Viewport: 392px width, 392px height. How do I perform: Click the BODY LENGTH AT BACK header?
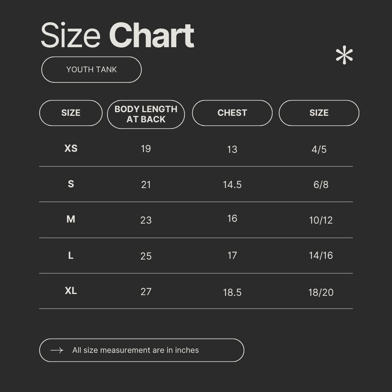tap(146, 114)
